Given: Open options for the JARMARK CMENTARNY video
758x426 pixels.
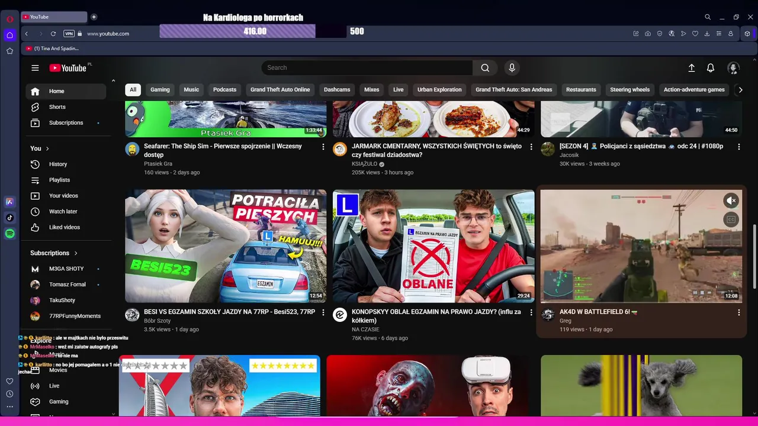Looking at the screenshot, I should (531, 147).
